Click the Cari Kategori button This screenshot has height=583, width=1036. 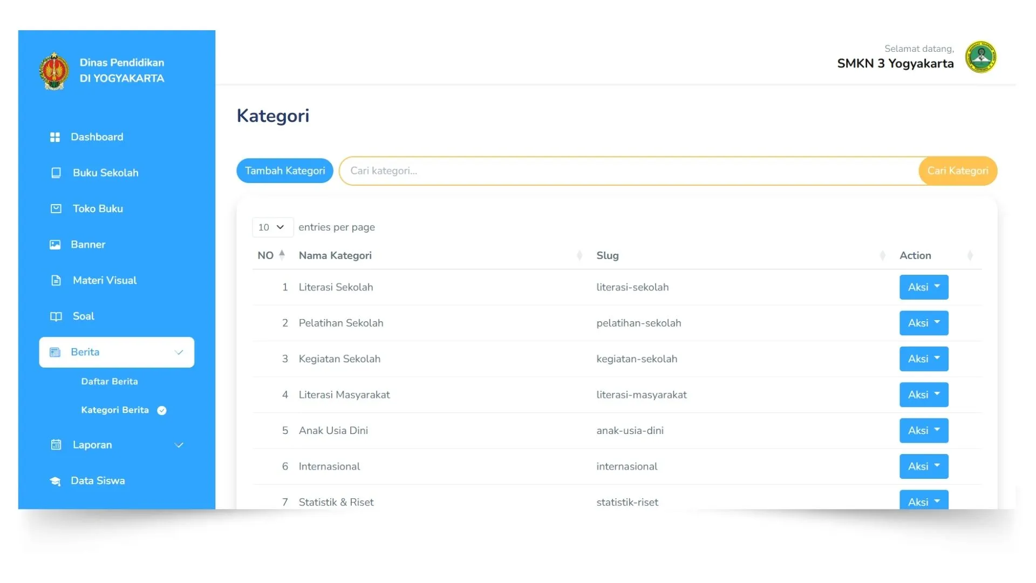(x=958, y=171)
